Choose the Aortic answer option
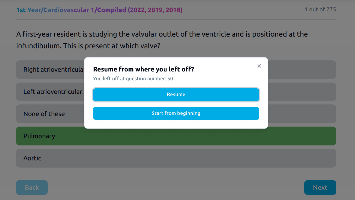 [176, 158]
